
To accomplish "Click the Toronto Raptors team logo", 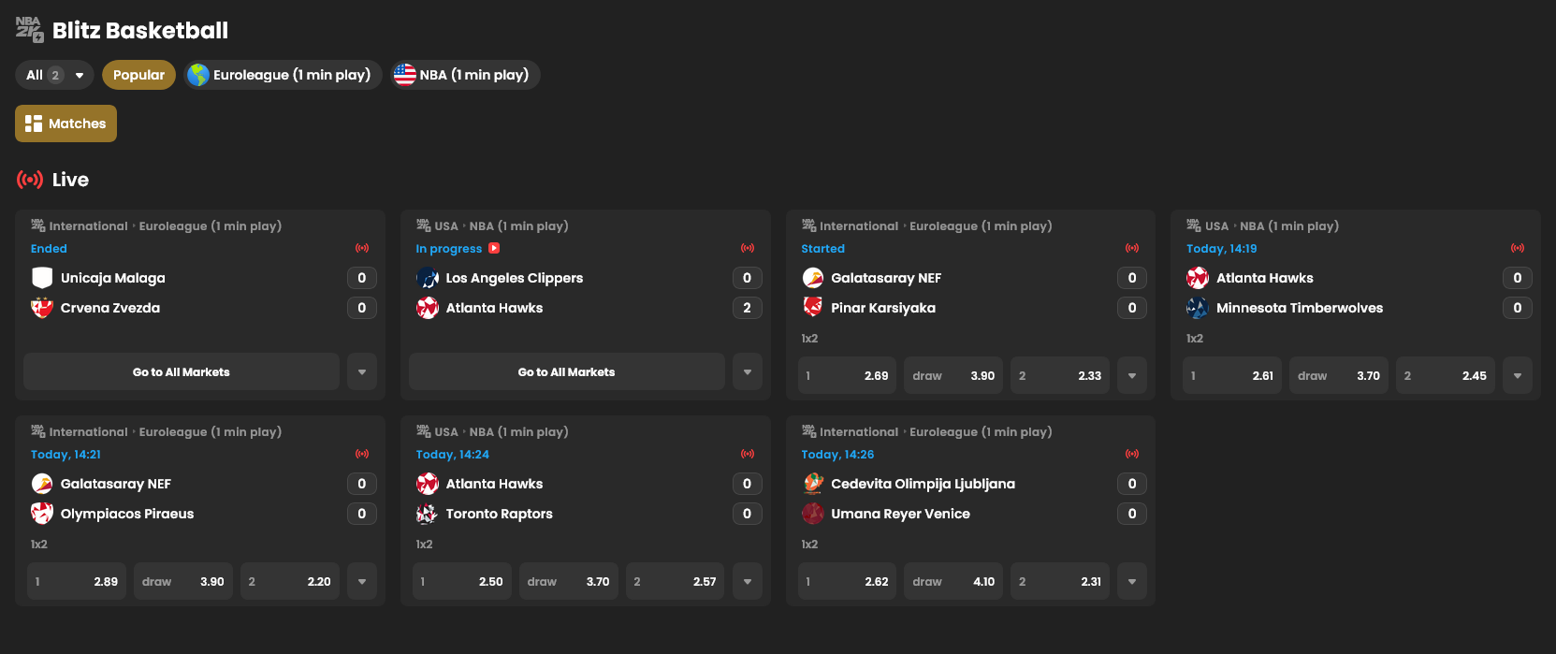I will [428, 514].
